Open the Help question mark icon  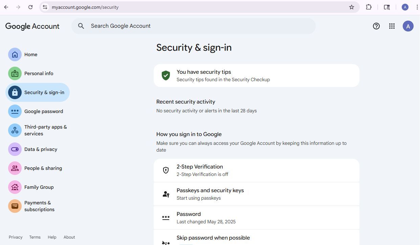pyautogui.click(x=376, y=26)
